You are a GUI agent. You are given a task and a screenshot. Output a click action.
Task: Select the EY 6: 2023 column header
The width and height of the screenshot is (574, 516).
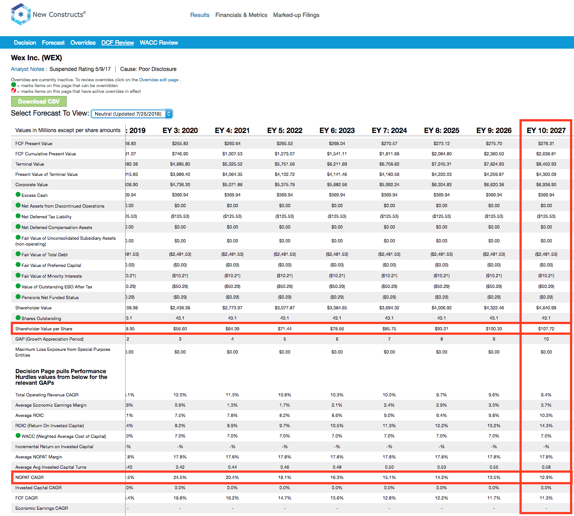[337, 130]
